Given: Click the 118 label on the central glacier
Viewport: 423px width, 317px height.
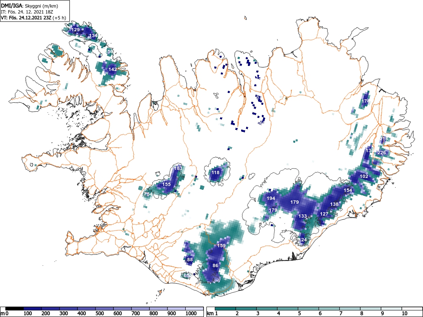Looking at the screenshot, I should coord(215,172).
